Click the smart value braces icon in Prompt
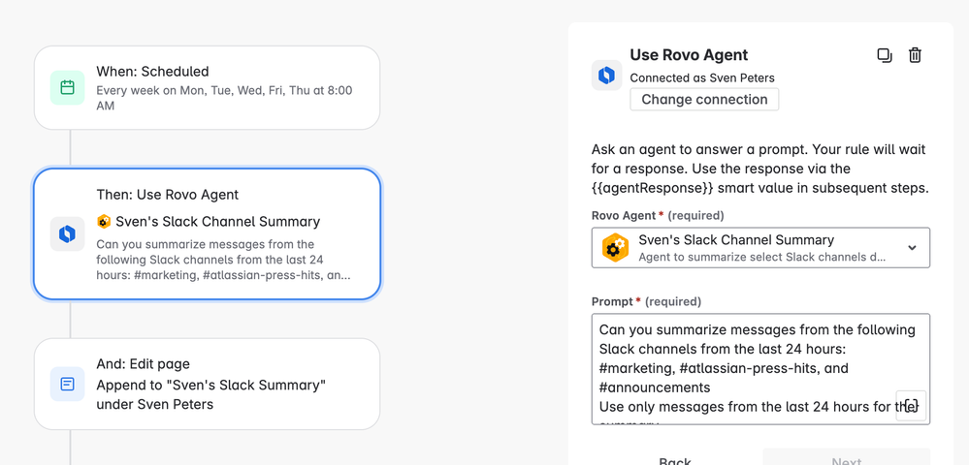Viewport: 969px width, 465px height. [x=911, y=406]
